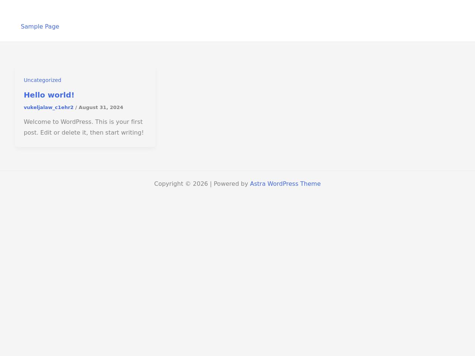Viewport: 475px width, 356px height.
Task: Click the Uncategorized category link
Action: tap(42, 80)
